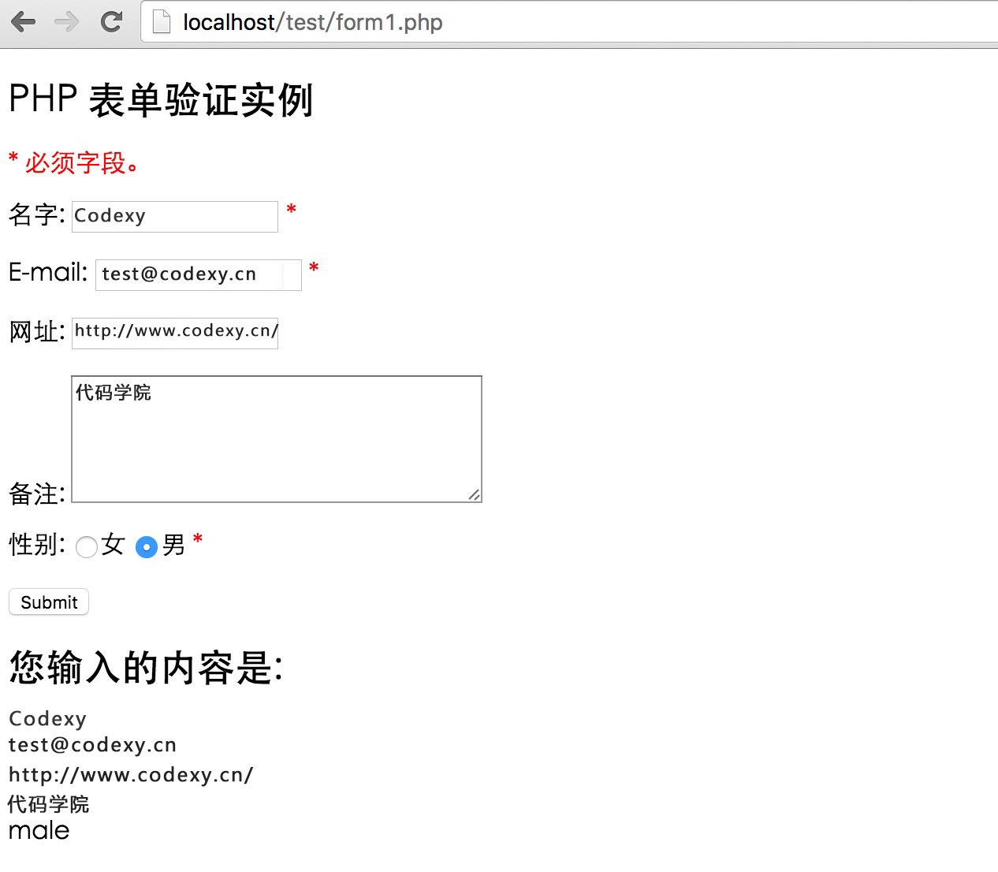Viewport: 998px width, 872px height.
Task: Click the website field with http://www.codexy.cn/
Action: pyautogui.click(x=175, y=333)
